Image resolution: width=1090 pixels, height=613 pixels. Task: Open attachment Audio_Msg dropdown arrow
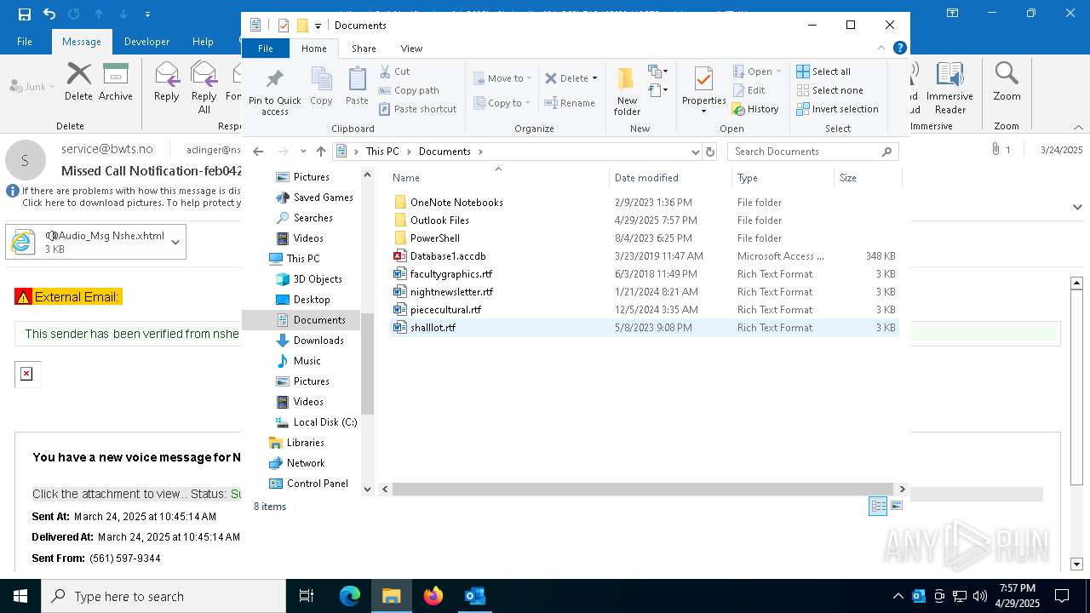(x=175, y=243)
